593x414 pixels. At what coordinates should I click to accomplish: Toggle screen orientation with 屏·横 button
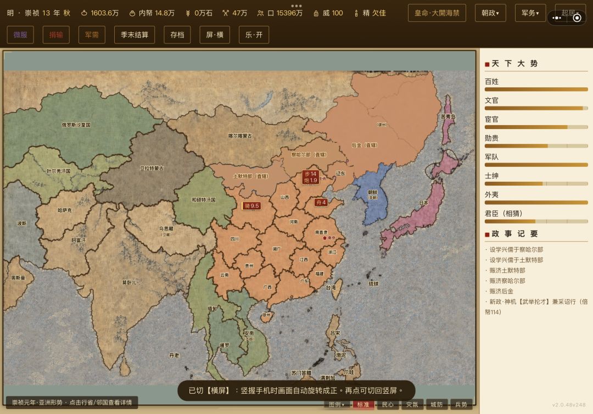click(215, 35)
